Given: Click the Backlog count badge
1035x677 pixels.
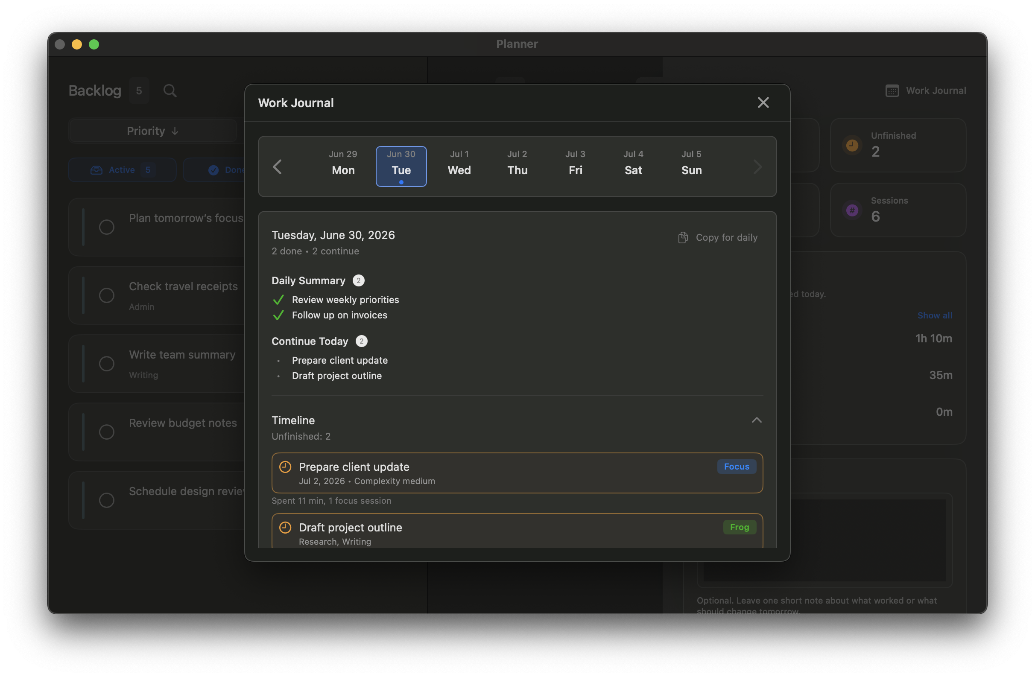Looking at the screenshot, I should 139,90.
